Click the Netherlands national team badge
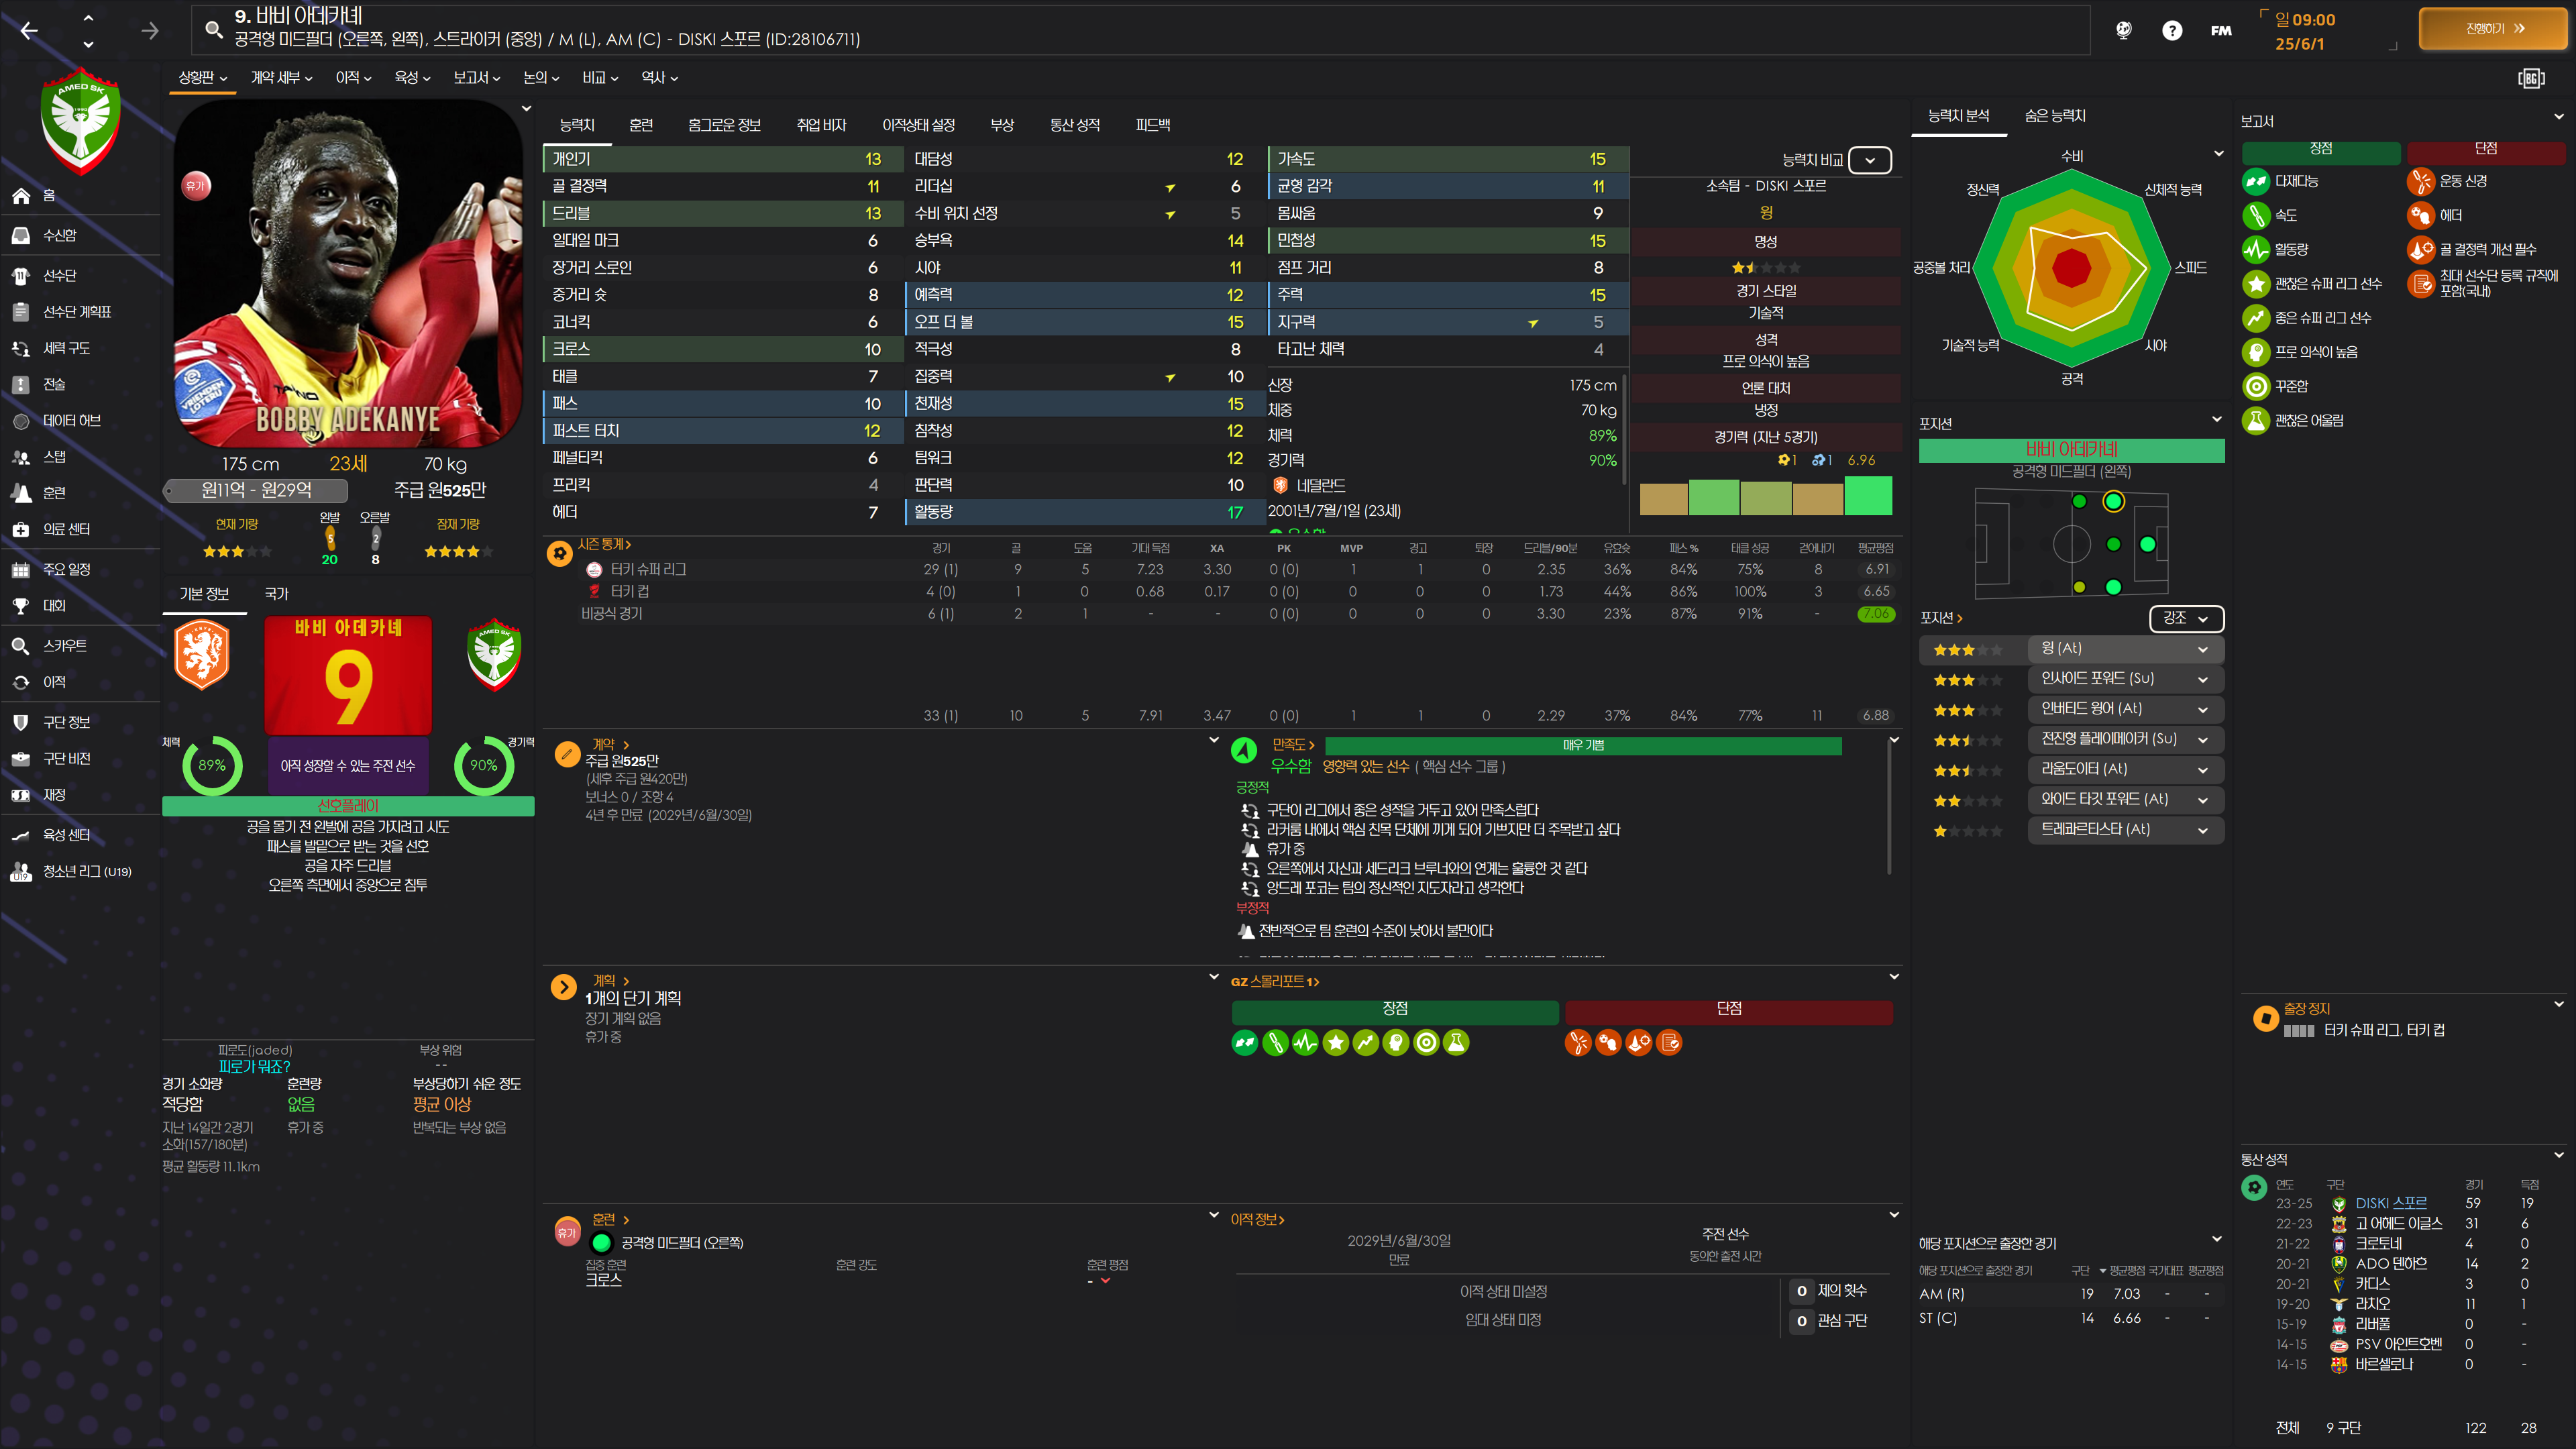This screenshot has height=1449, width=2576. pyautogui.click(x=202, y=655)
